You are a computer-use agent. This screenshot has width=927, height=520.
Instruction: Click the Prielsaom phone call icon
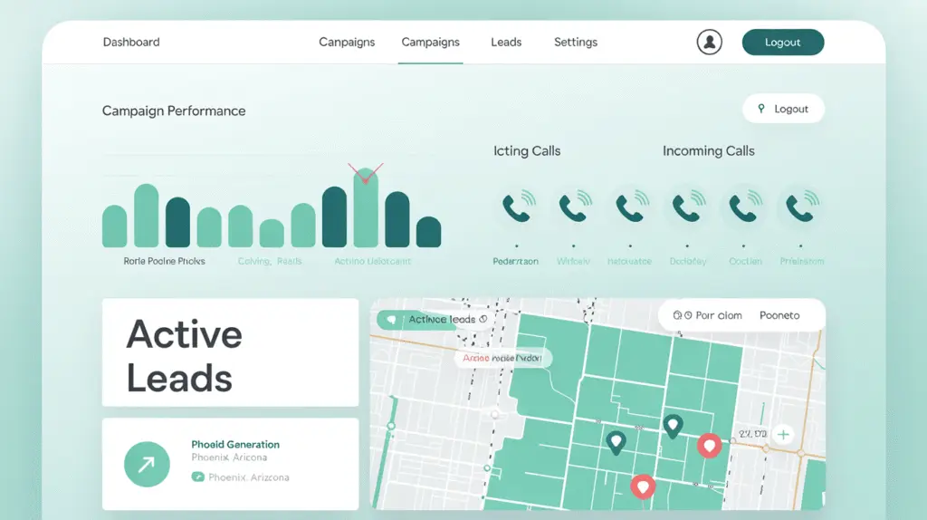[800, 207]
